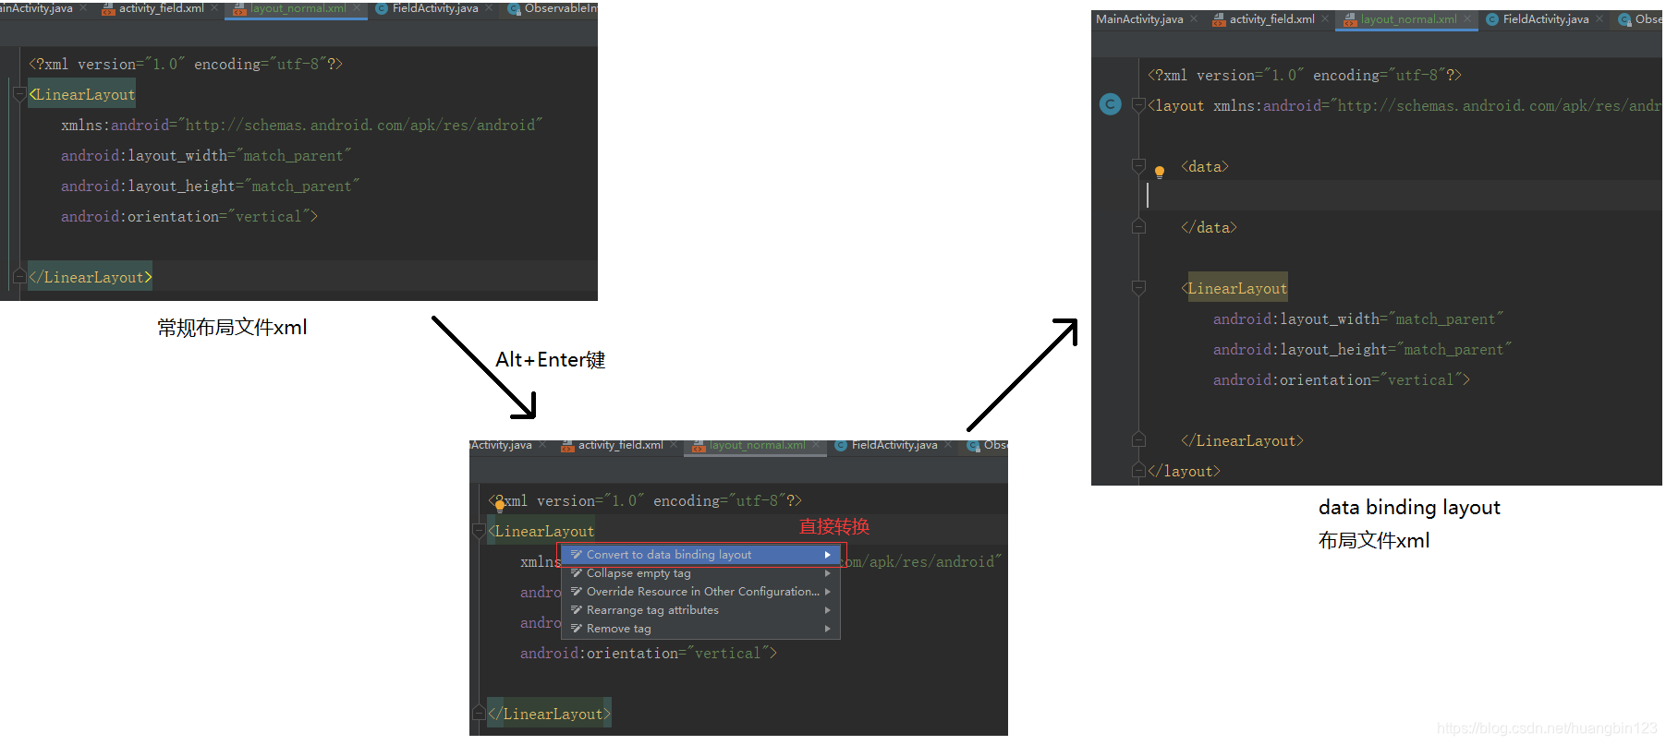Close activity_field.xml tab in bottom editor
1666x745 pixels.
pos(675,445)
